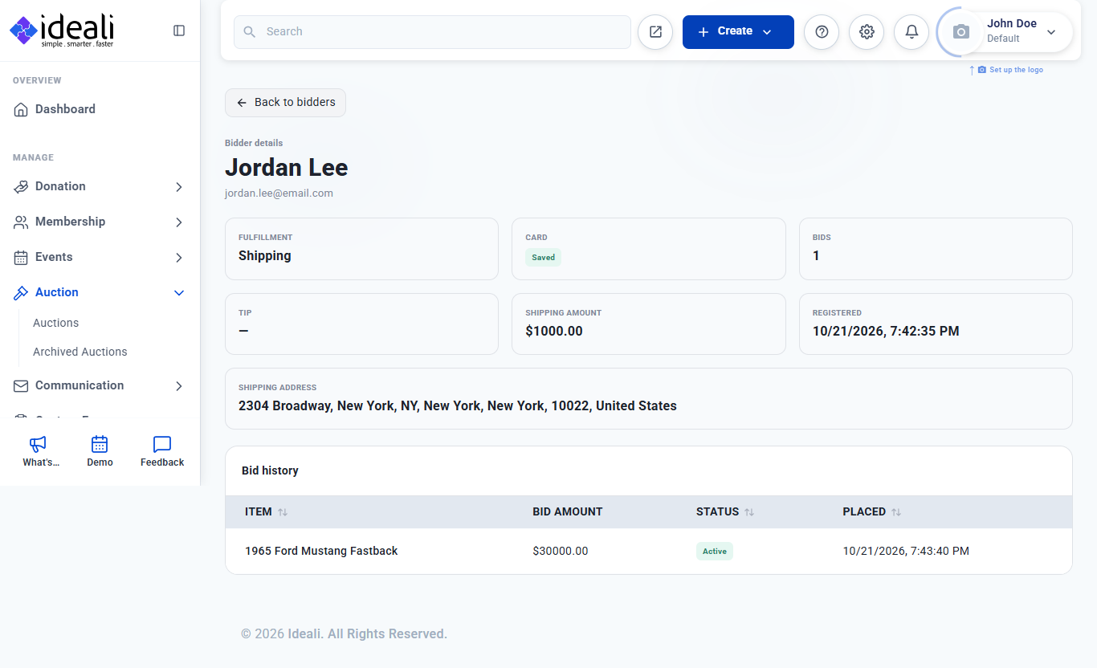
Task: Click the $30000.00 bid amount
Action: (561, 551)
